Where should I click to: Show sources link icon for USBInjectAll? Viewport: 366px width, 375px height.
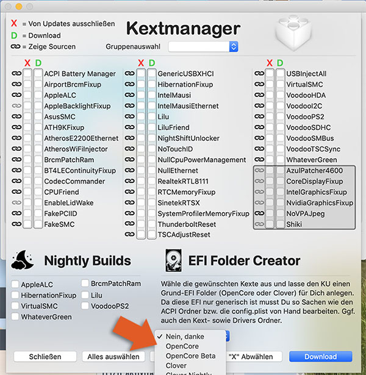coord(259,73)
